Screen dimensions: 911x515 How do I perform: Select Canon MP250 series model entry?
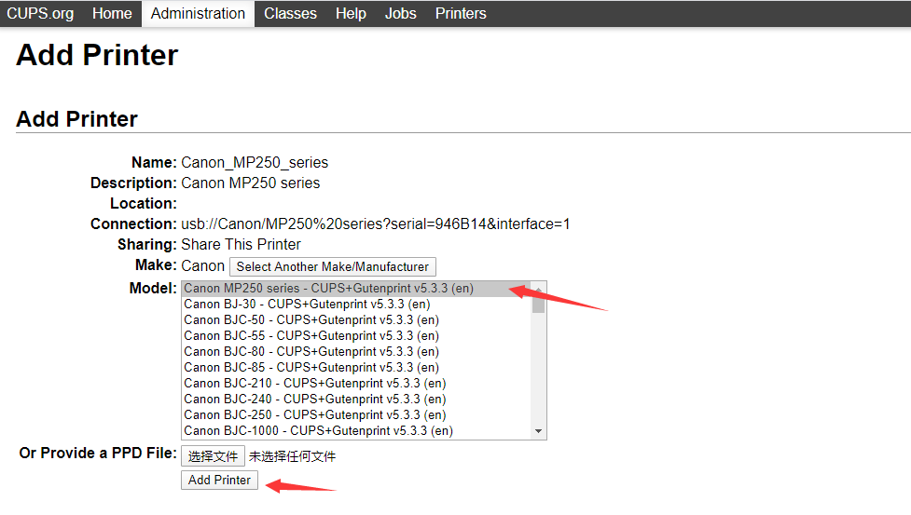pos(356,289)
